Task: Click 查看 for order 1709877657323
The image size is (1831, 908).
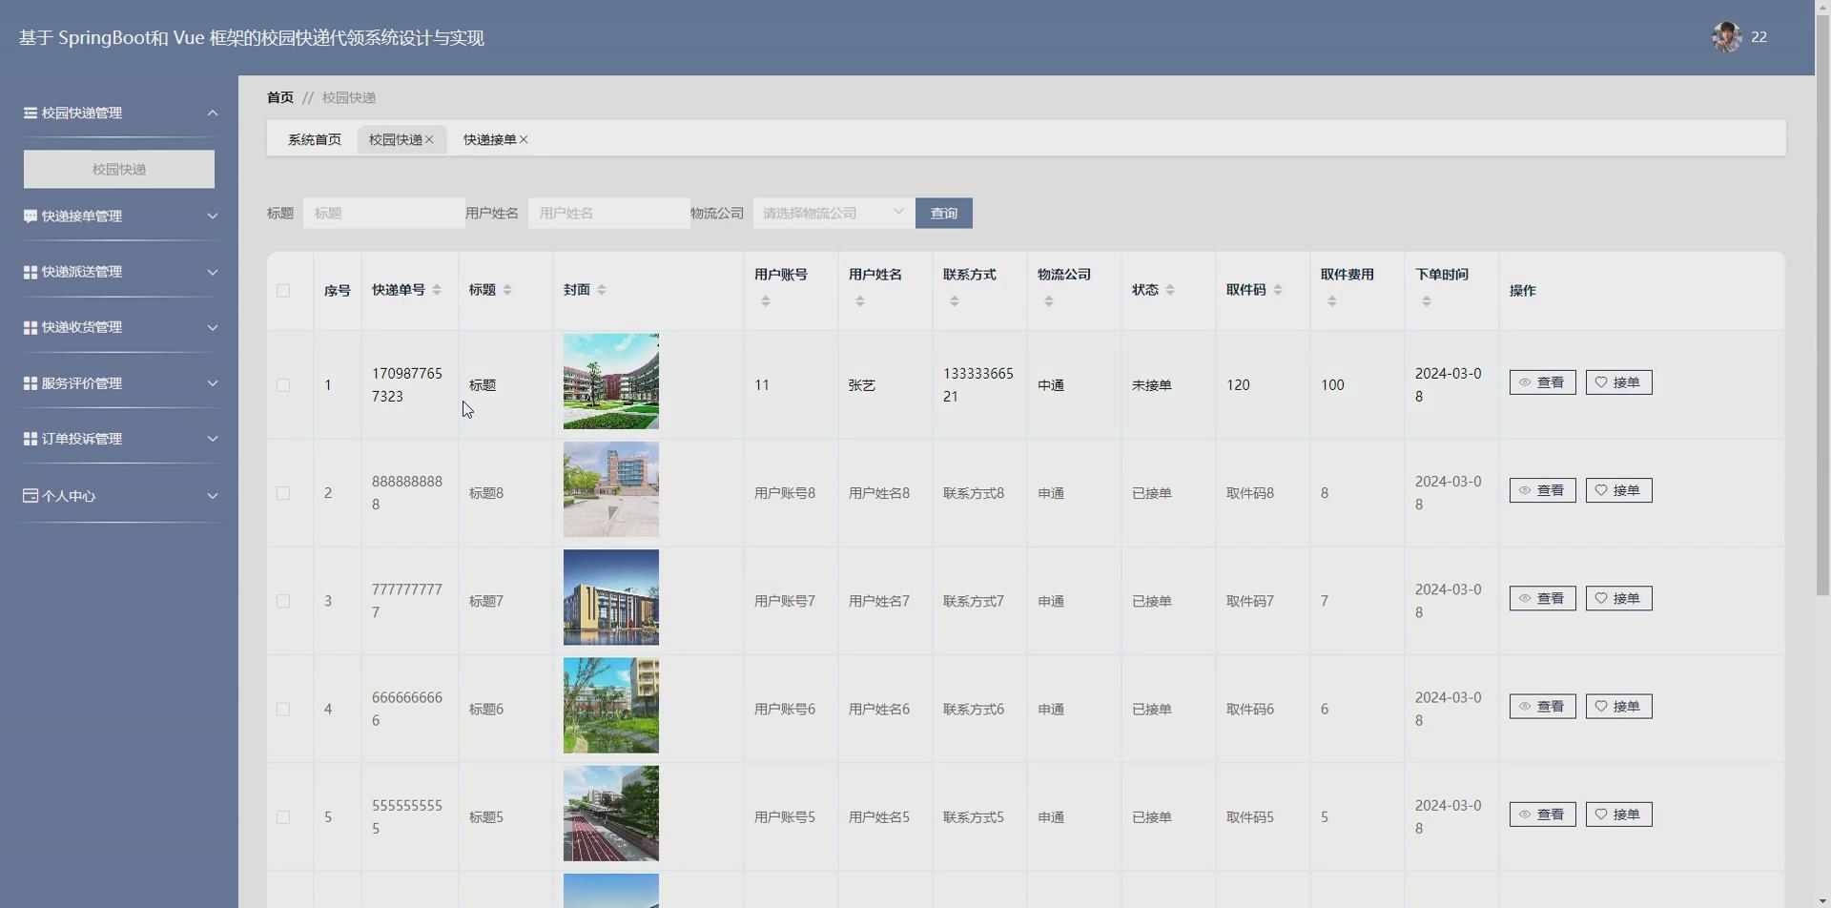Action: (x=1542, y=382)
